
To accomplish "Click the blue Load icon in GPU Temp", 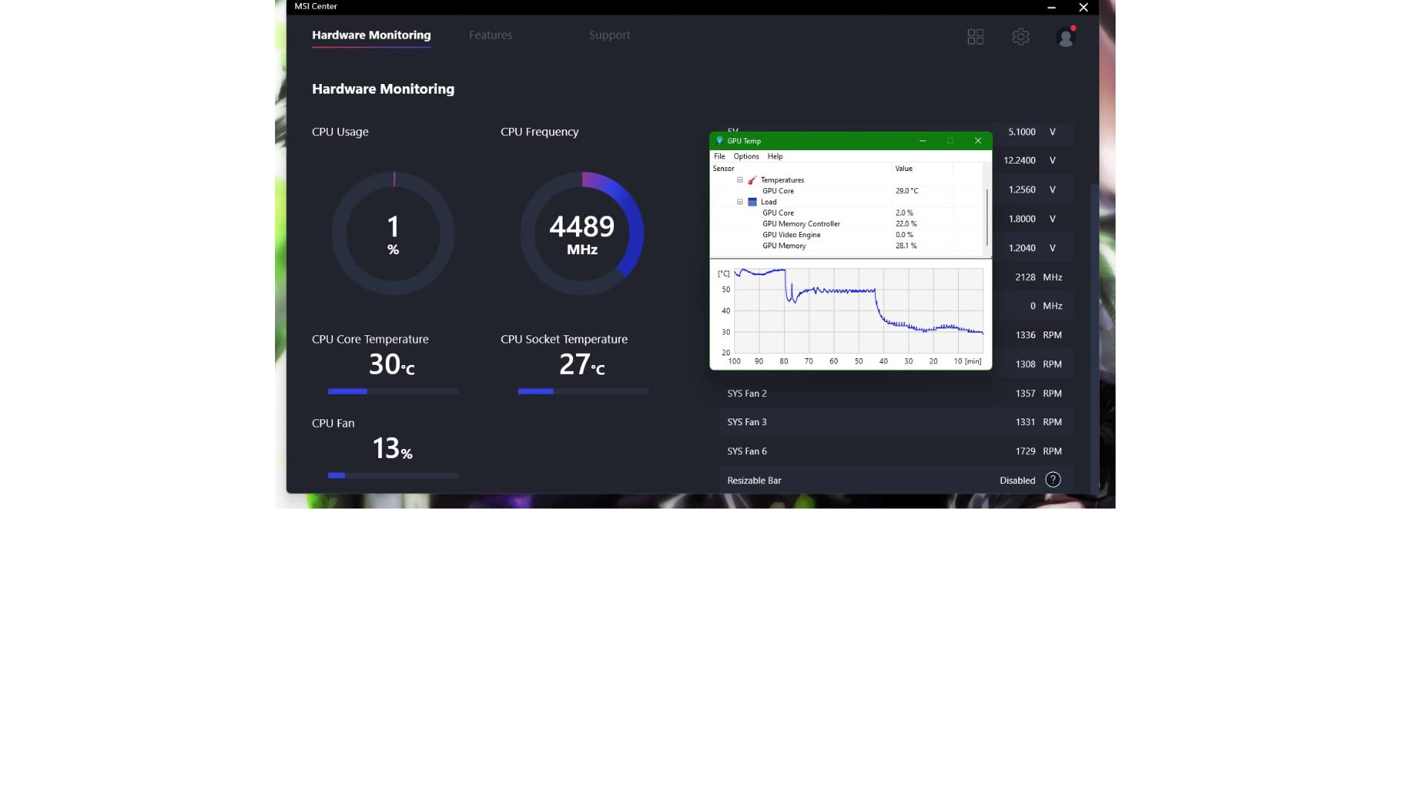I will (752, 202).
